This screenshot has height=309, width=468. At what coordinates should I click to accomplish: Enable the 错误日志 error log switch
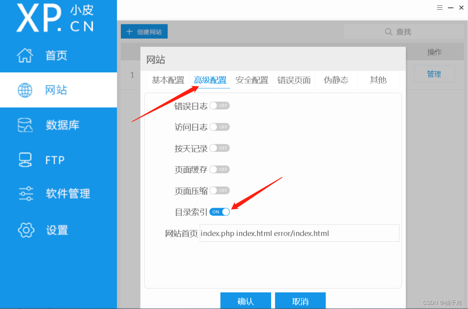220,105
